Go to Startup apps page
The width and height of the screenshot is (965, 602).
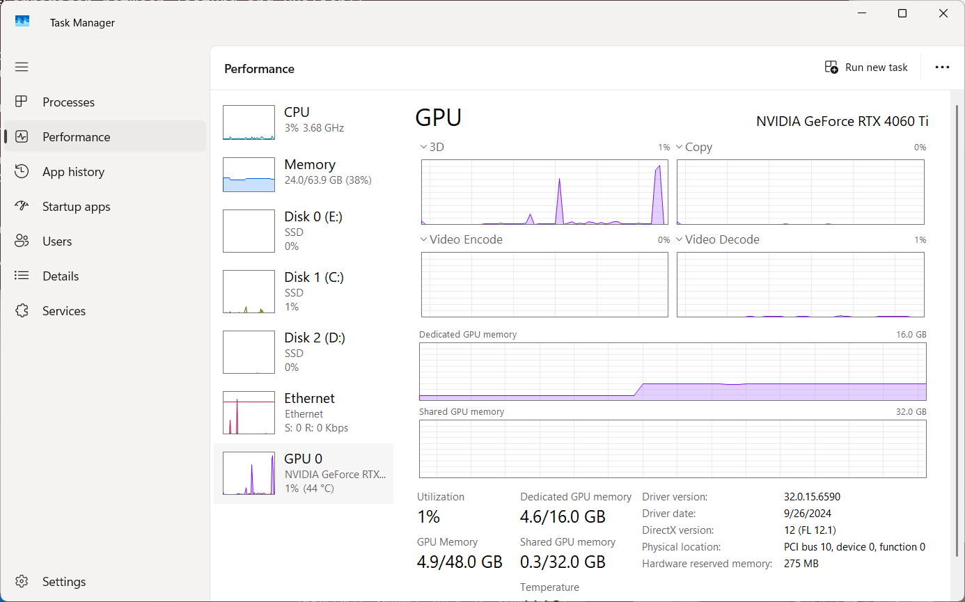click(x=104, y=206)
